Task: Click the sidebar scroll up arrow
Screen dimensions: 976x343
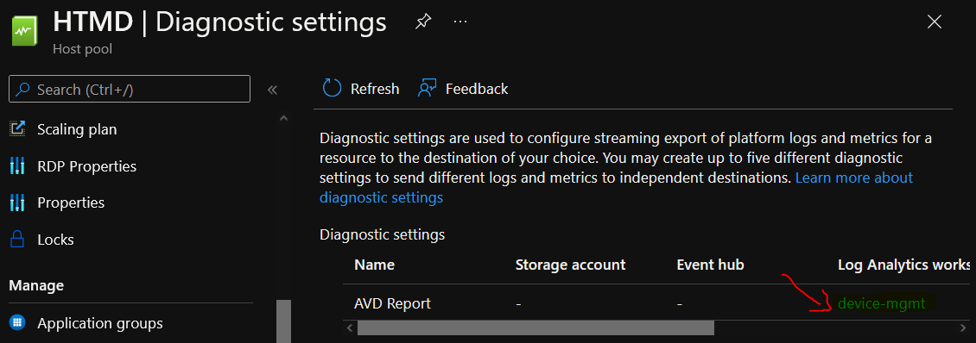Action: point(284,117)
